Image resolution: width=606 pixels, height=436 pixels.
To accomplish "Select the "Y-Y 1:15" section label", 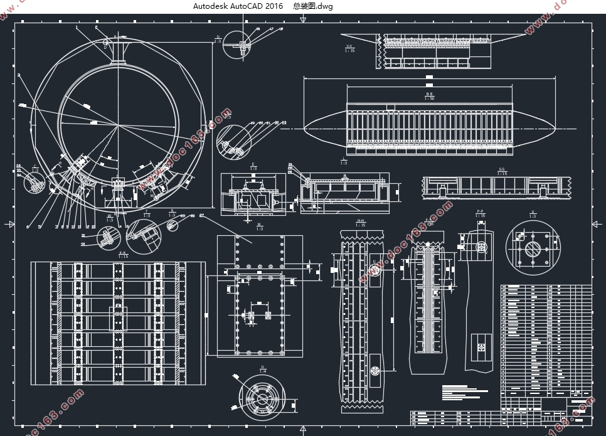I will click(x=349, y=48).
